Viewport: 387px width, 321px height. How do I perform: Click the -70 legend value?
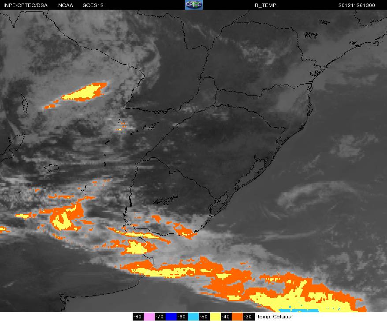click(160, 317)
